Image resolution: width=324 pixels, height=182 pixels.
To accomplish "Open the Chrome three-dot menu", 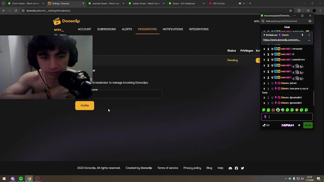I will (x=320, y=11).
